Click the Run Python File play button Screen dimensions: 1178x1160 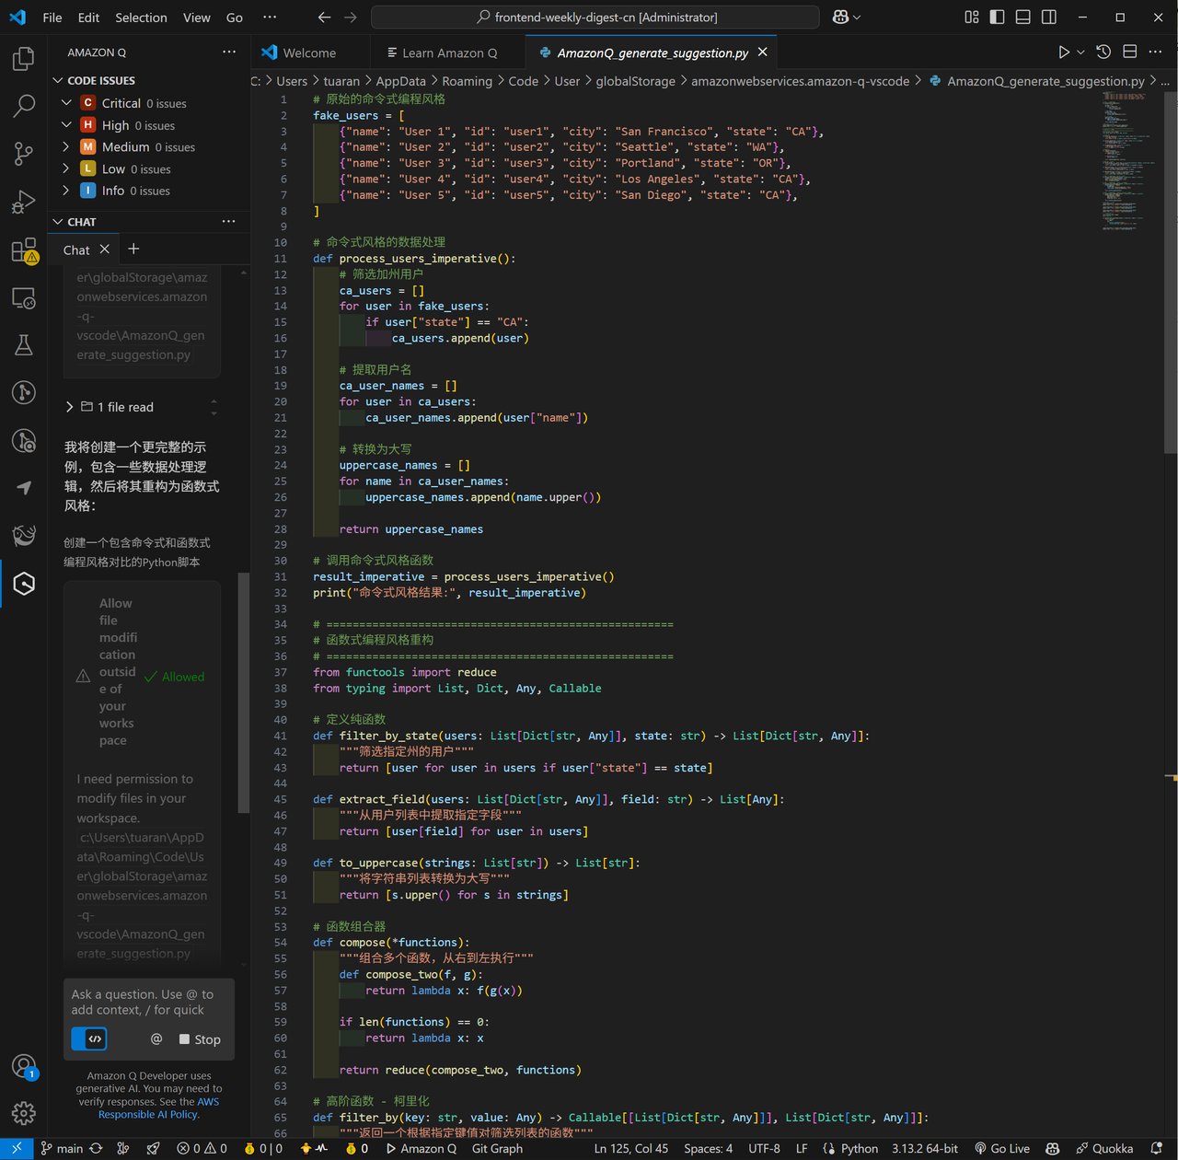pyautogui.click(x=1064, y=52)
